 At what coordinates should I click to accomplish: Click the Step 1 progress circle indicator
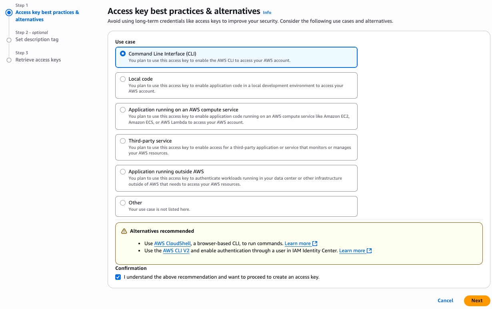(x=9, y=12)
